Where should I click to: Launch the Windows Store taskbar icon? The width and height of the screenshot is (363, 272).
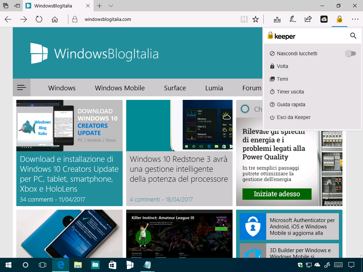coord(112,265)
